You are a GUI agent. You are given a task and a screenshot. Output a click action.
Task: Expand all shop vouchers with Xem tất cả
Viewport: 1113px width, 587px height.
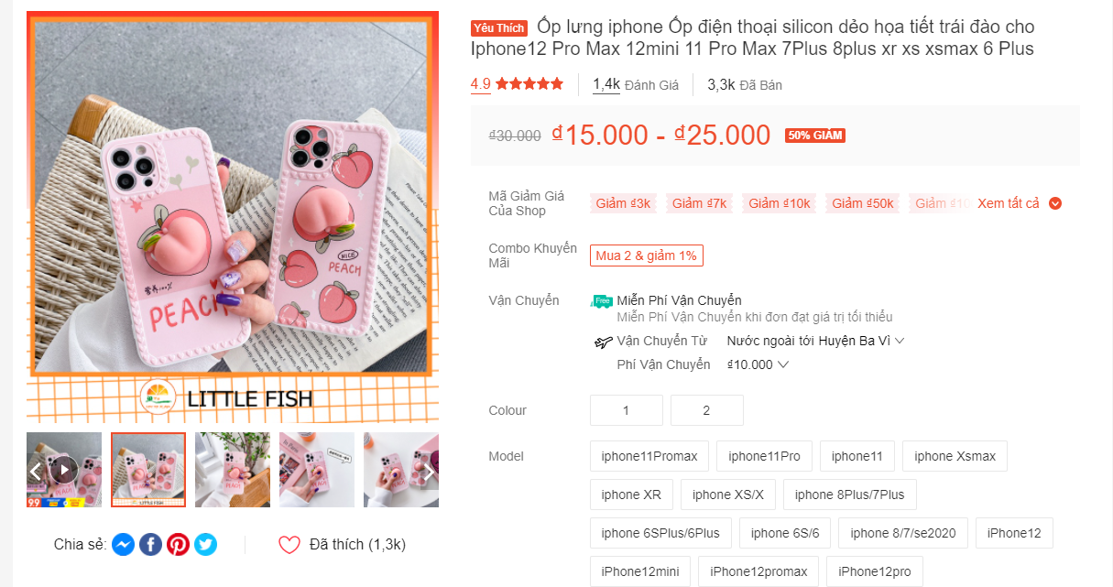pos(1019,203)
